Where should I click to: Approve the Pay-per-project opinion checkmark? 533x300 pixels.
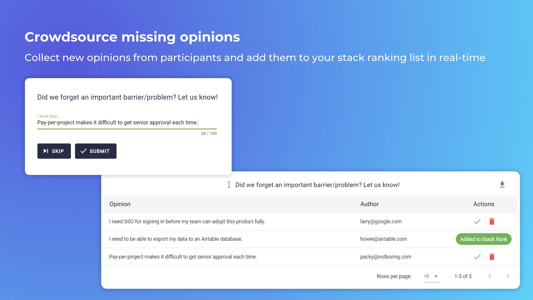pos(477,257)
